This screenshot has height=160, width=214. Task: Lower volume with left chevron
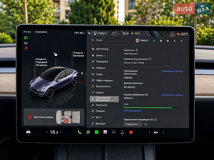tap(150, 133)
